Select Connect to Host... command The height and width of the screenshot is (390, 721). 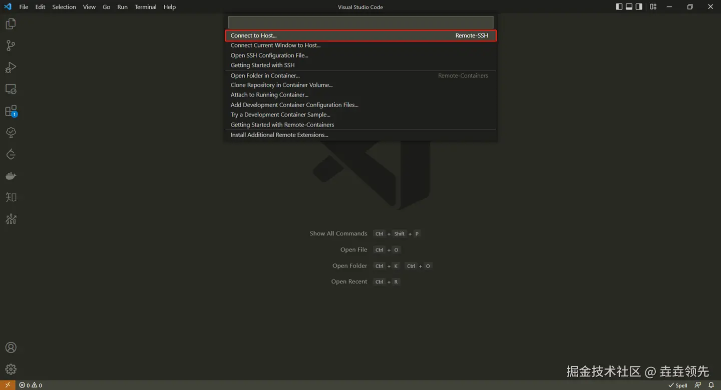360,35
